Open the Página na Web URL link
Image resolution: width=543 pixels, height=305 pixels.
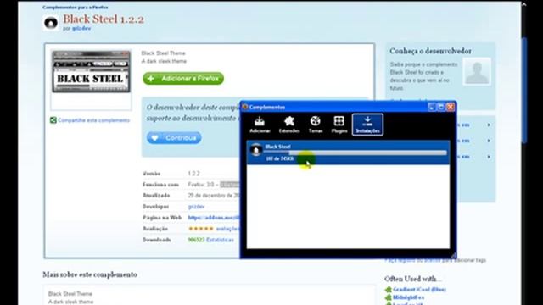click(x=213, y=218)
